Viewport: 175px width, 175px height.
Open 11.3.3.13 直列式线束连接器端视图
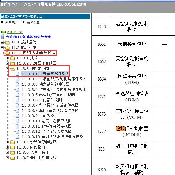52,137
